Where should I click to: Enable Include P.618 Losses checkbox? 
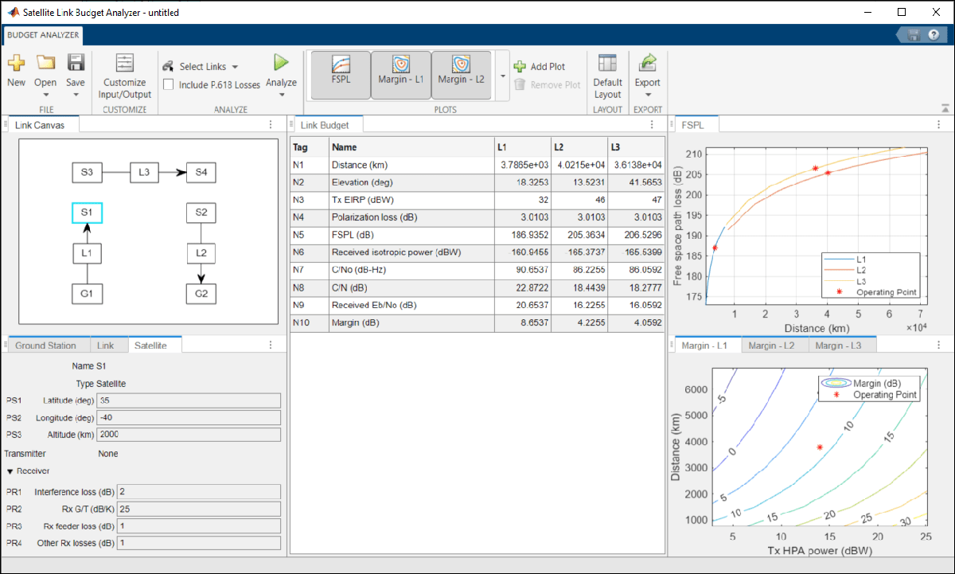tap(169, 84)
